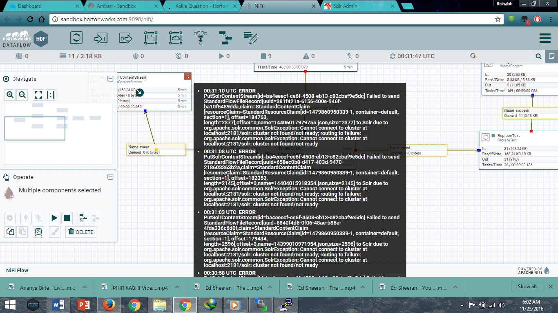This screenshot has height=313, width=558.
Task: Click Show all downloads button
Action: [x=527, y=287]
